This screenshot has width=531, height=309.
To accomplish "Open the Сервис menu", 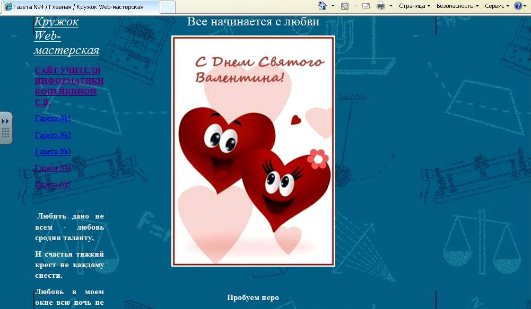I will click(497, 6).
